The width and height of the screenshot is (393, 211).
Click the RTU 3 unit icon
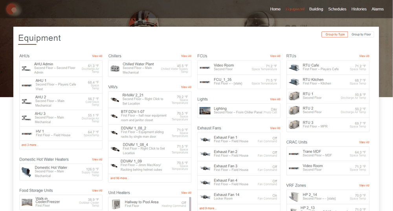pos(294,125)
